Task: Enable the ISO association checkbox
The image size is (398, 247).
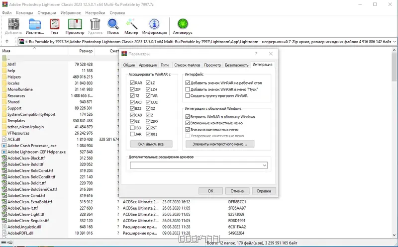Action: pyautogui.click(x=132, y=128)
